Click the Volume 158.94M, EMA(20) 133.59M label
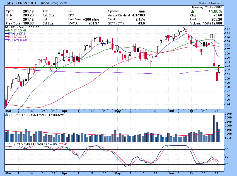 [37, 115]
